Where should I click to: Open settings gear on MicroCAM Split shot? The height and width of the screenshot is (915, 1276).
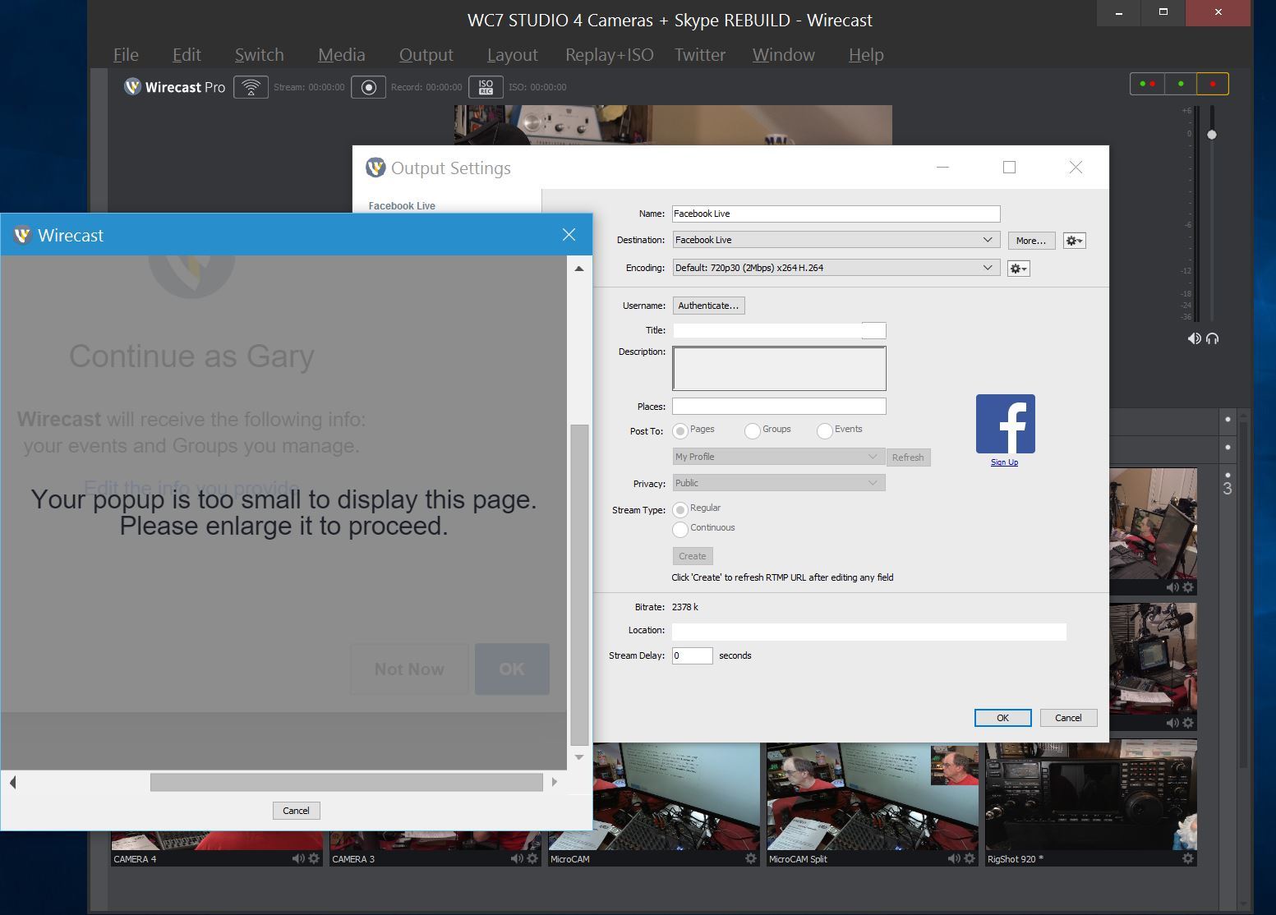tap(970, 859)
